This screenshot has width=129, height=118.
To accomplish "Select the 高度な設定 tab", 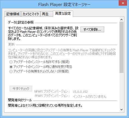I will click(x=63, y=14).
